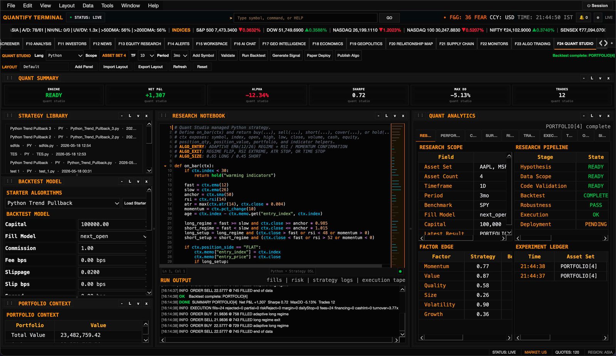The height and width of the screenshot is (356, 616).
Task: Click the L button on Portfolio Context panel
Action: coord(130,304)
